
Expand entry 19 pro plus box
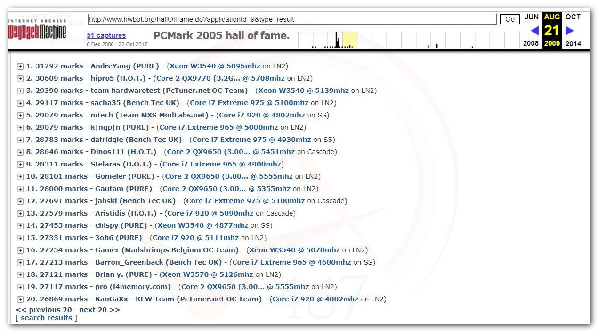(x=20, y=287)
